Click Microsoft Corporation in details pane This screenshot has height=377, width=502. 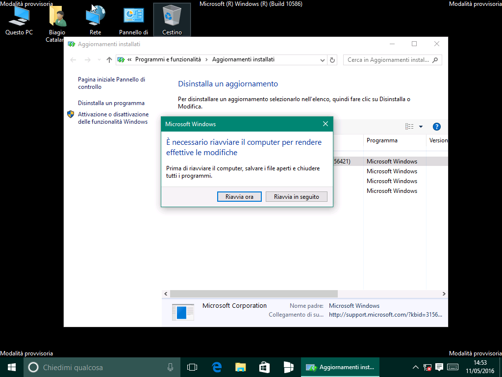234,306
